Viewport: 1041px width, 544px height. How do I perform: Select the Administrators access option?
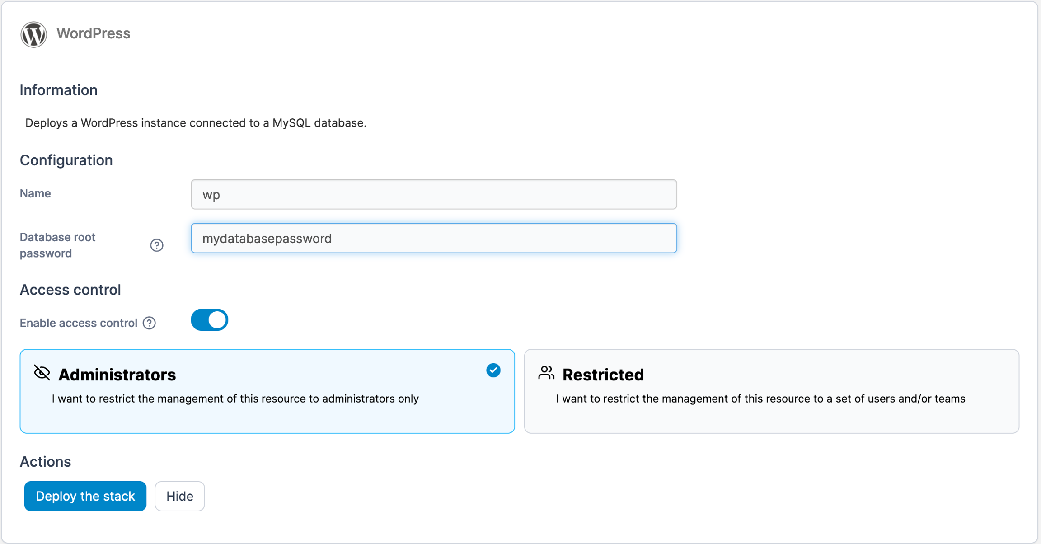[x=267, y=391]
